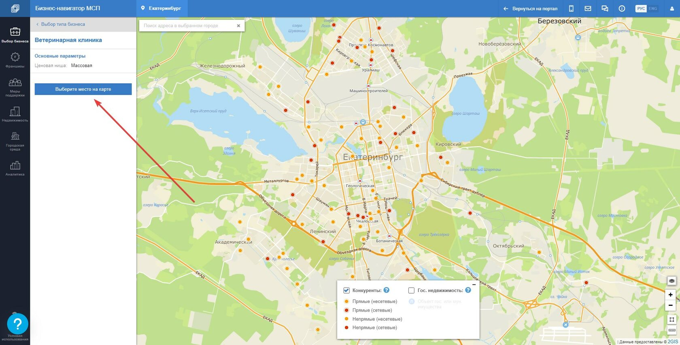Click the Бизнес-навигатор МСП title
Viewport: 680px width, 345px height.
68,8
